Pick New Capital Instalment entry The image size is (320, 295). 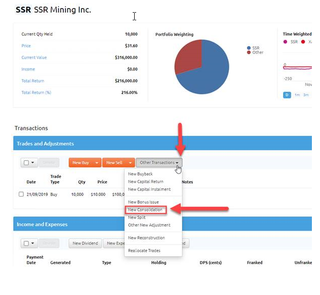tap(149, 189)
